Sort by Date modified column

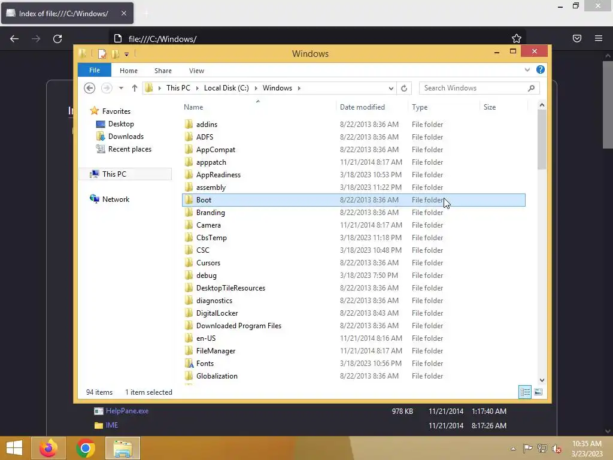(x=362, y=107)
